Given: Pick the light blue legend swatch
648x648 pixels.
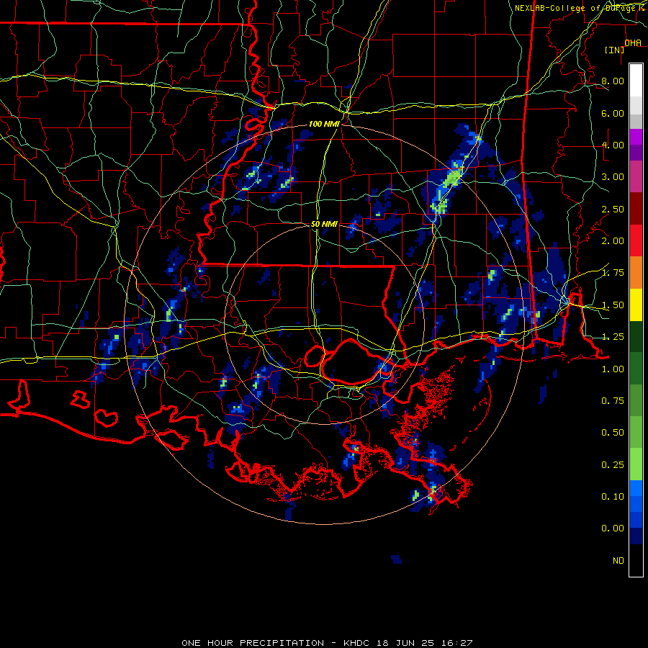Looking at the screenshot, I should [636, 488].
